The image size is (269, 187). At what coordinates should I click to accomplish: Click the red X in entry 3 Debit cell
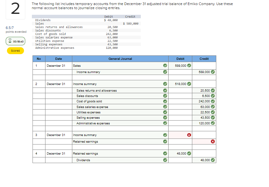(189, 135)
